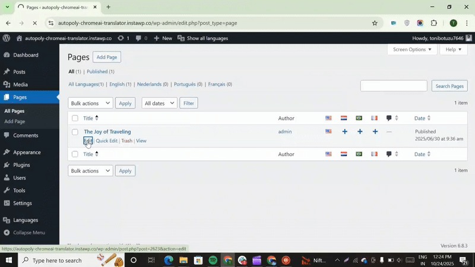This screenshot has height=267, width=475.
Task: Open Microsoft Edge from the taskbar
Action: 169,260
